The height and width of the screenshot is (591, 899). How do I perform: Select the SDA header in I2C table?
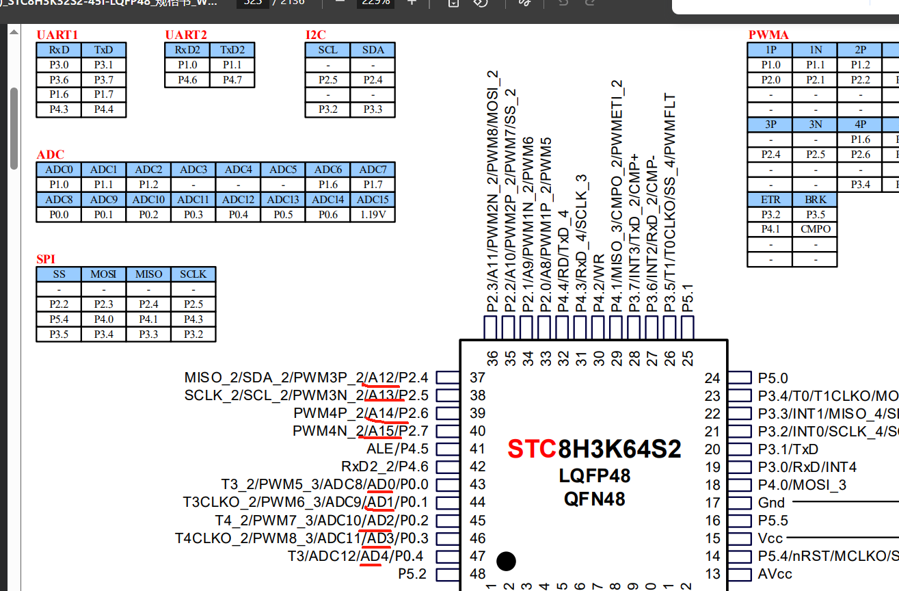pos(373,50)
